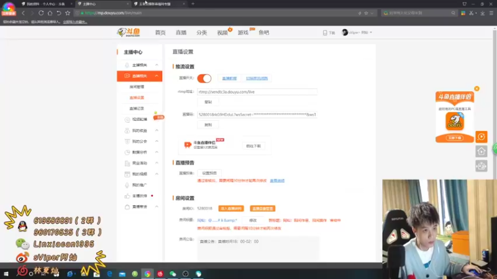Open 分类 in the top navigation
Image resolution: width=497 pixels, height=279 pixels.
pyautogui.click(x=201, y=33)
